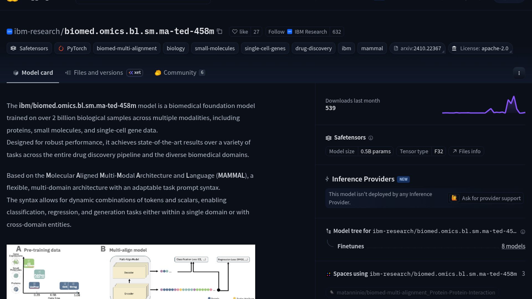Click the info icon beside Model tree
This screenshot has width=532, height=299.
click(523, 232)
